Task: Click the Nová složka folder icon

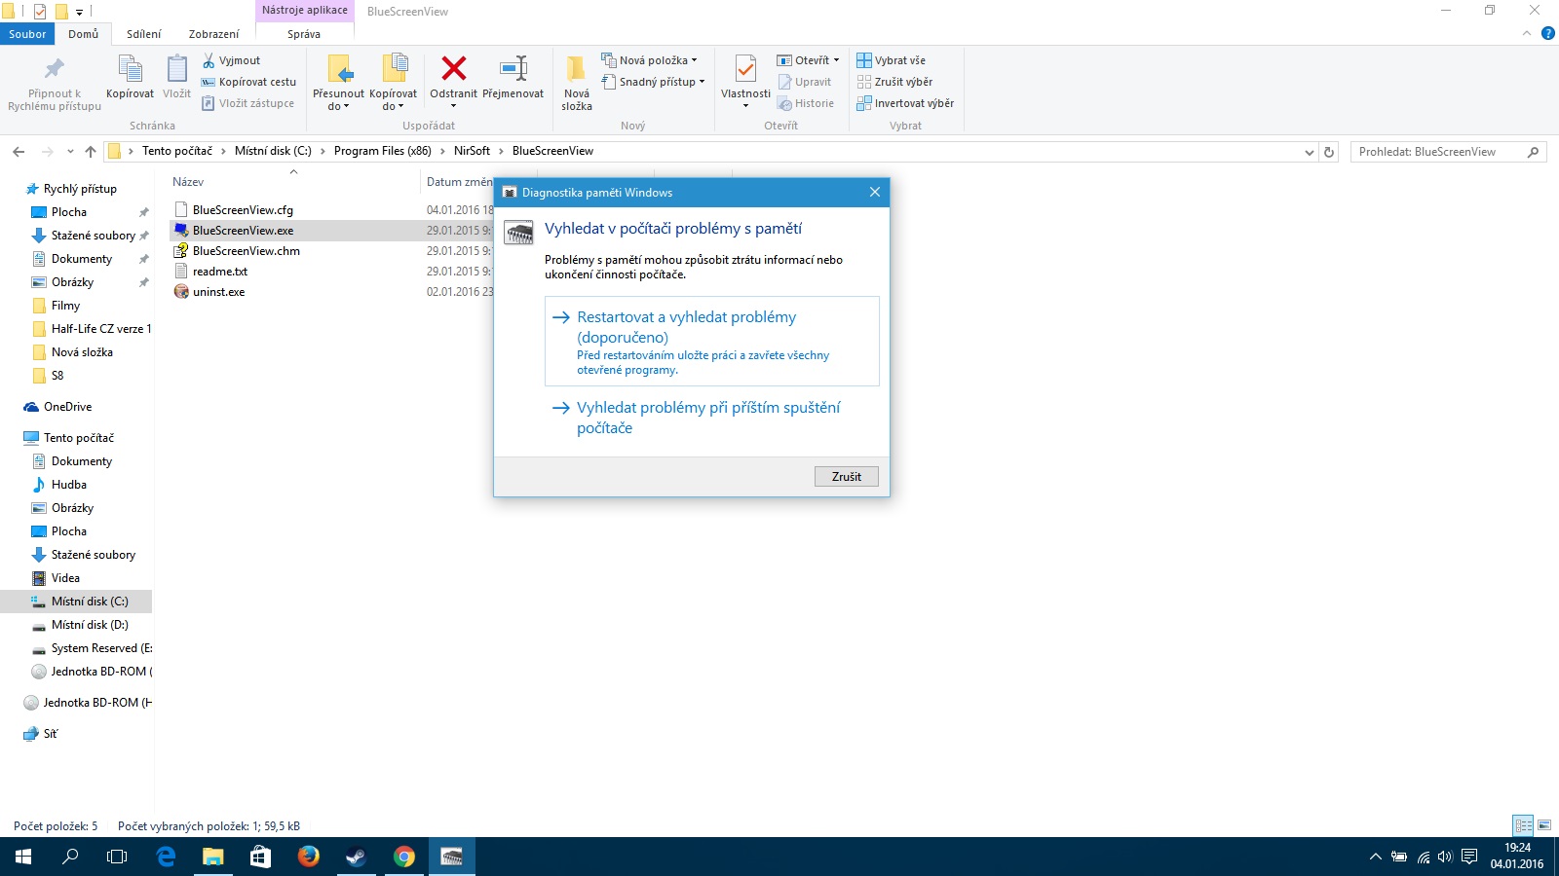Action: tap(576, 69)
